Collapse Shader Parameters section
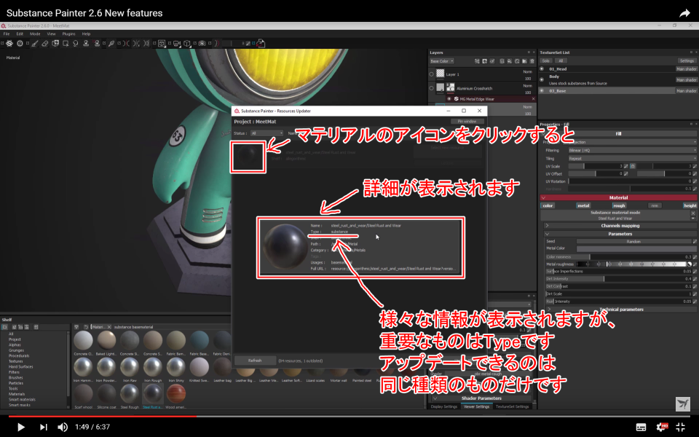 click(481, 398)
